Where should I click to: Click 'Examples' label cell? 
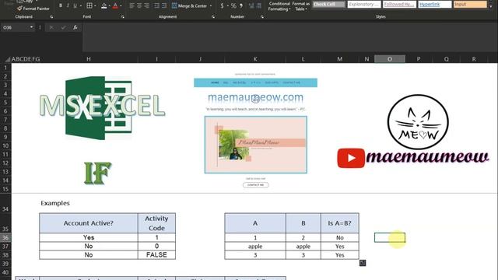point(55,203)
